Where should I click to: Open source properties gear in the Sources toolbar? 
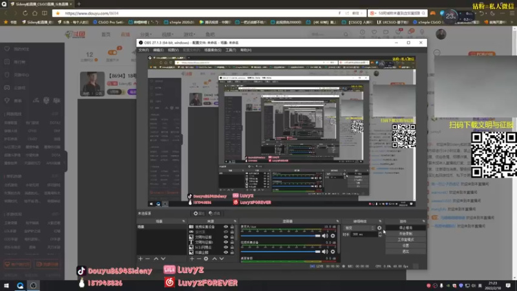(x=206, y=259)
